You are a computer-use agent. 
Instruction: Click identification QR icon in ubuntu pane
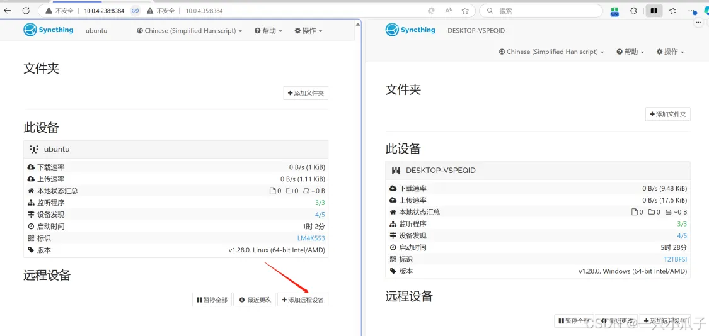pos(31,238)
